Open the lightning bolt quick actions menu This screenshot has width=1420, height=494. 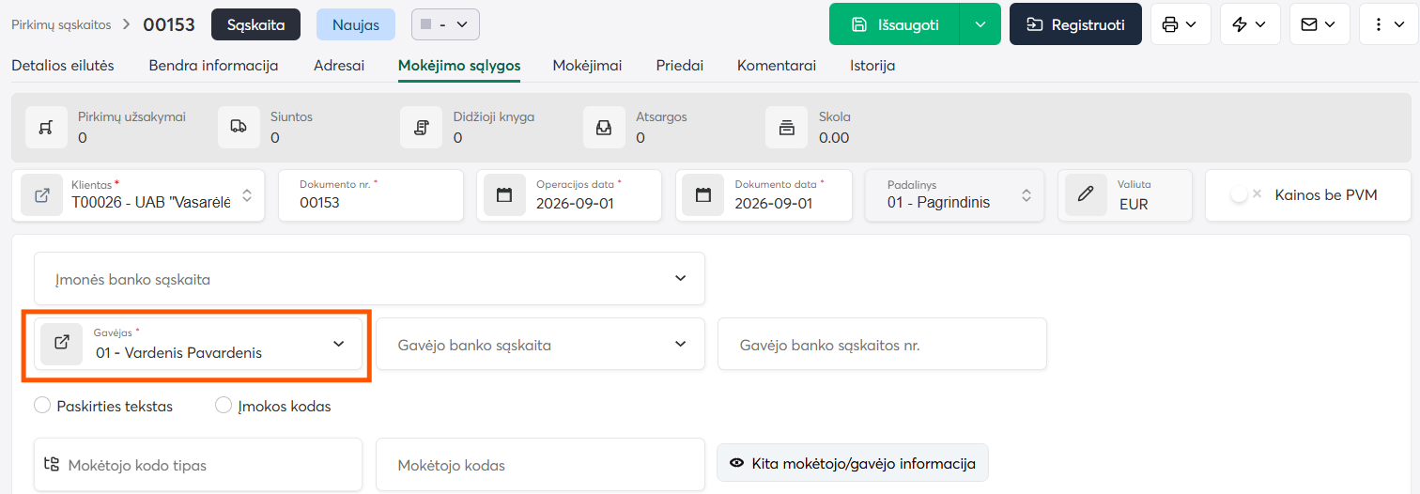(x=1250, y=24)
